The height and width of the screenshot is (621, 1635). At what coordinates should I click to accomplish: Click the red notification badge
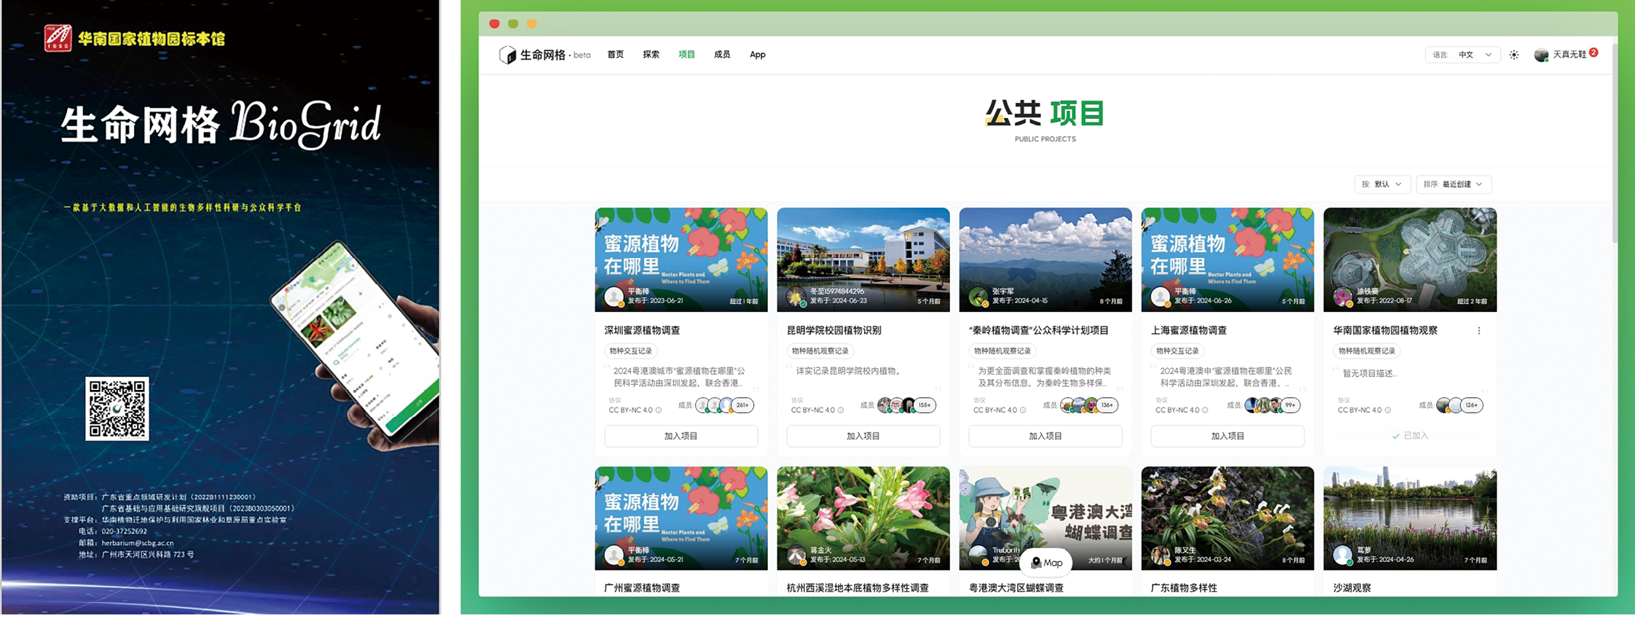1594,52
